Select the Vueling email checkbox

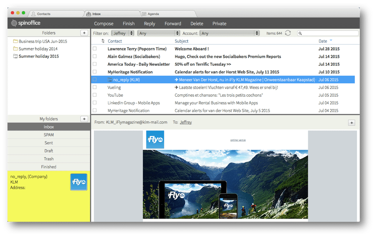tap(95, 87)
